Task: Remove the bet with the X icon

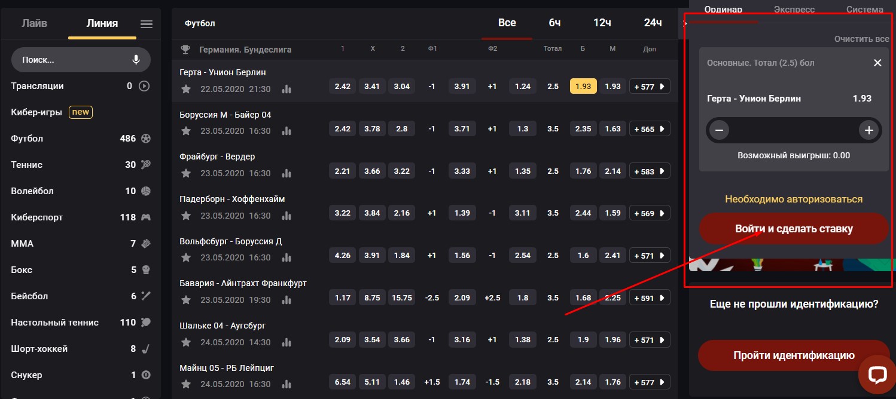Action: click(x=877, y=63)
